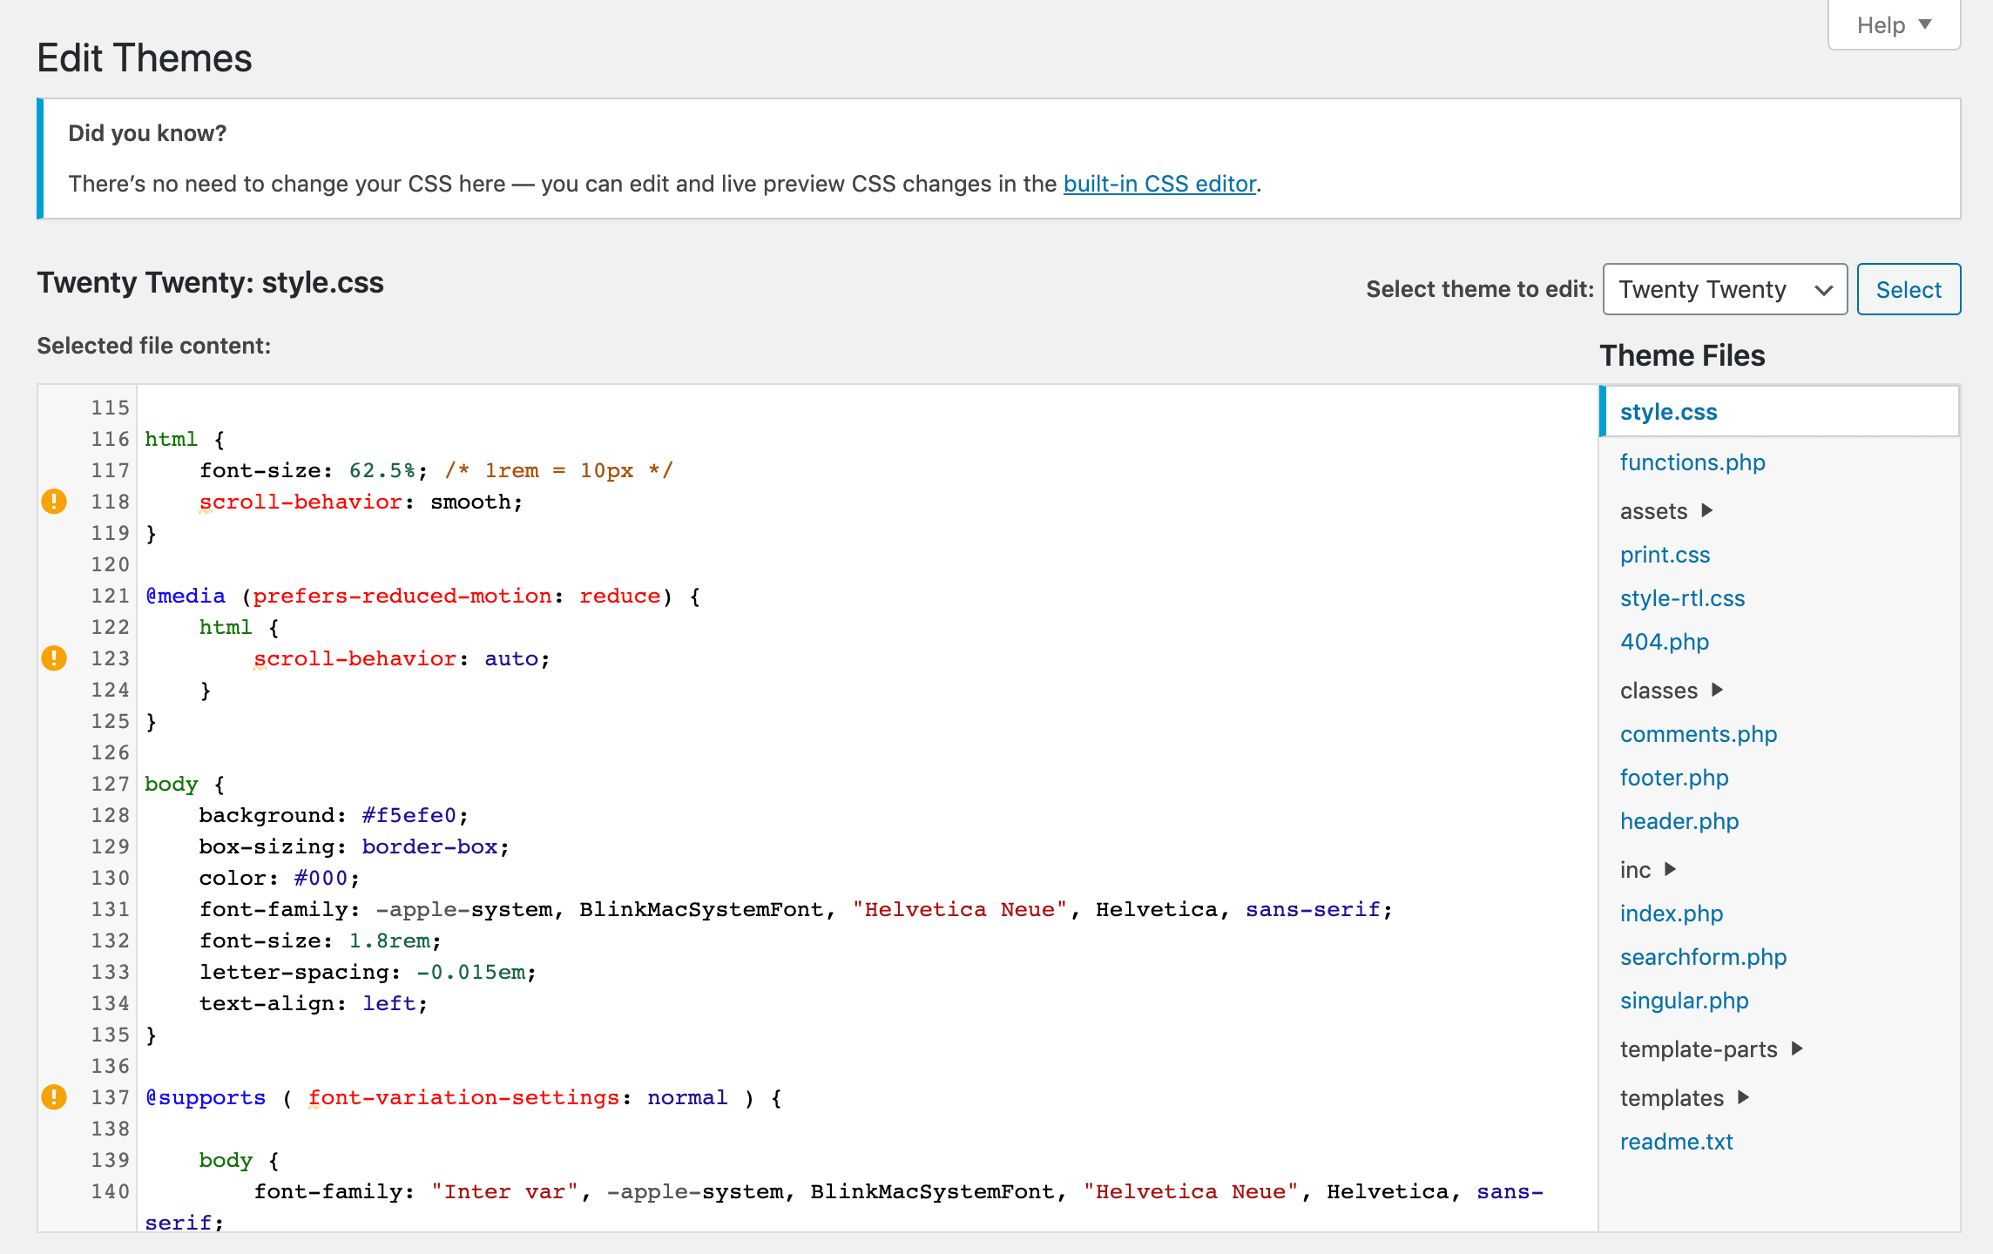Click the #f5efe0 background color value
1993x1254 pixels.
pyautogui.click(x=409, y=815)
